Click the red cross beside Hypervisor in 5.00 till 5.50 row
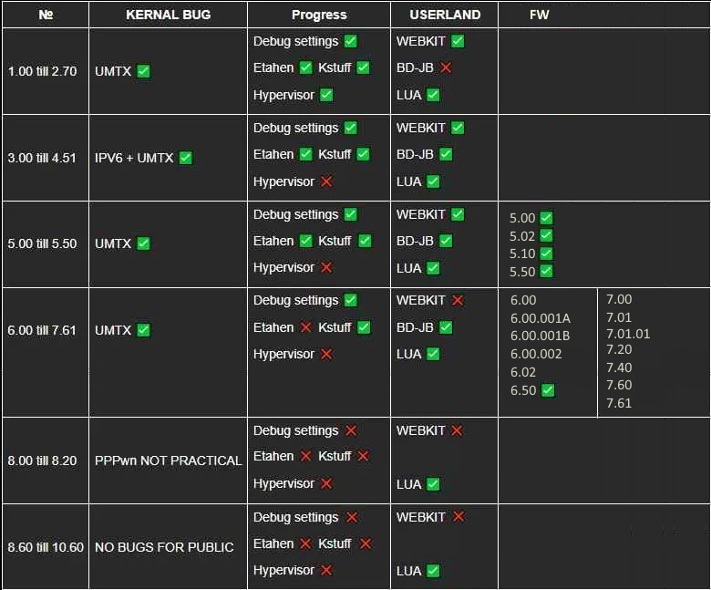The width and height of the screenshot is (711, 590). [326, 267]
